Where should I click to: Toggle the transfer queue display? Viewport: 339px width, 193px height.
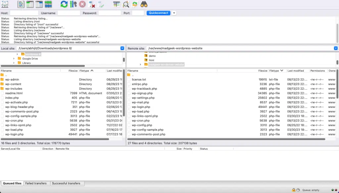48,4
